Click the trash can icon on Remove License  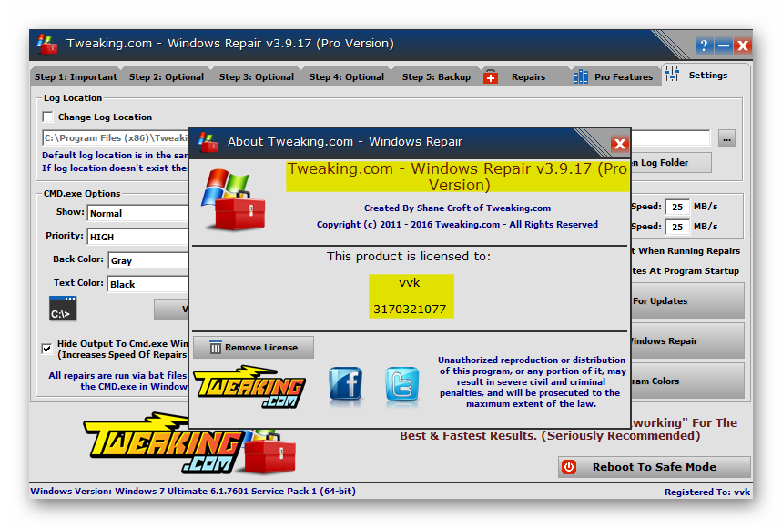pos(215,347)
